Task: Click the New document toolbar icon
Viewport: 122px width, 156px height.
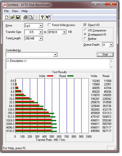Action: 7,17
